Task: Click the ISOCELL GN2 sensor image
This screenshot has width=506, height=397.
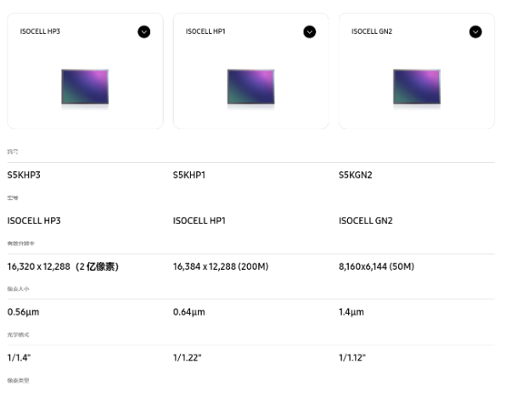Action: 417,87
